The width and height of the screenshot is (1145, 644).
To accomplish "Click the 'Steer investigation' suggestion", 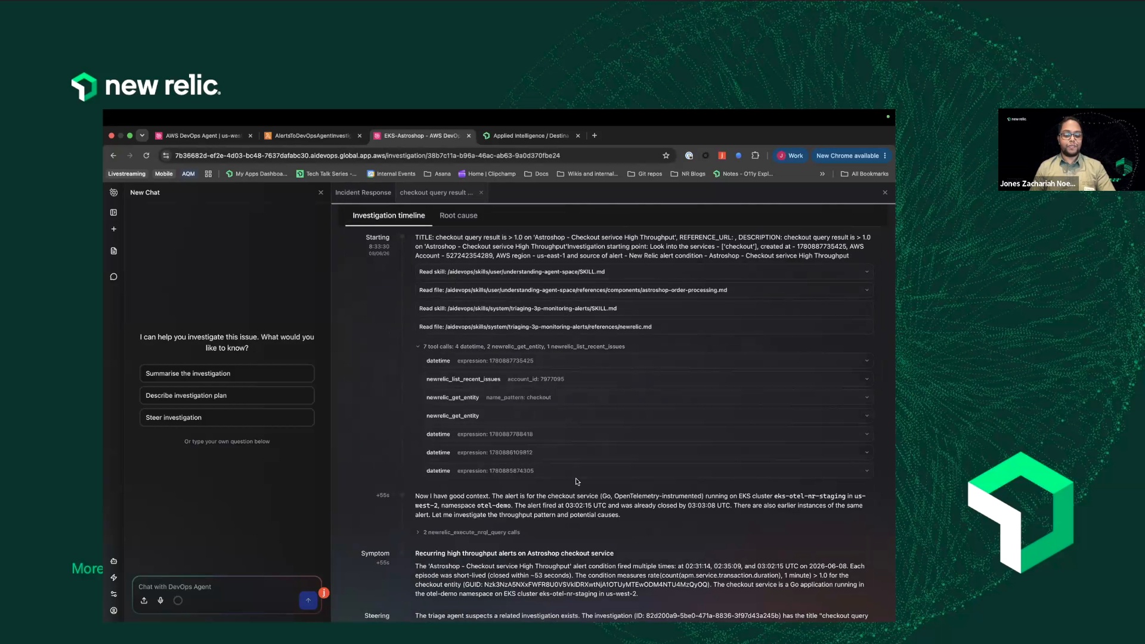I will 227,418.
